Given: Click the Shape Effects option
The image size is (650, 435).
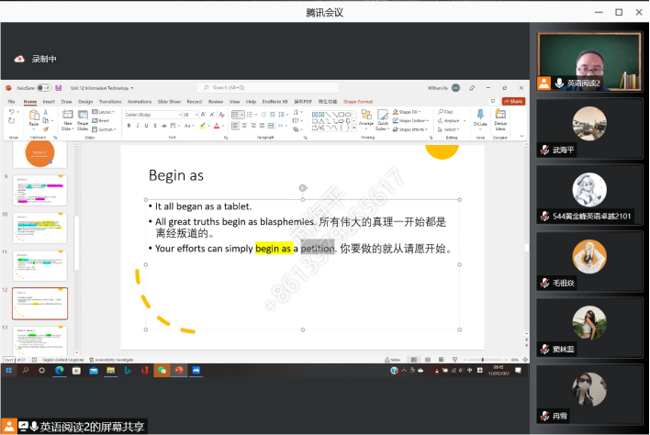Looking at the screenshot, I should tap(410, 129).
